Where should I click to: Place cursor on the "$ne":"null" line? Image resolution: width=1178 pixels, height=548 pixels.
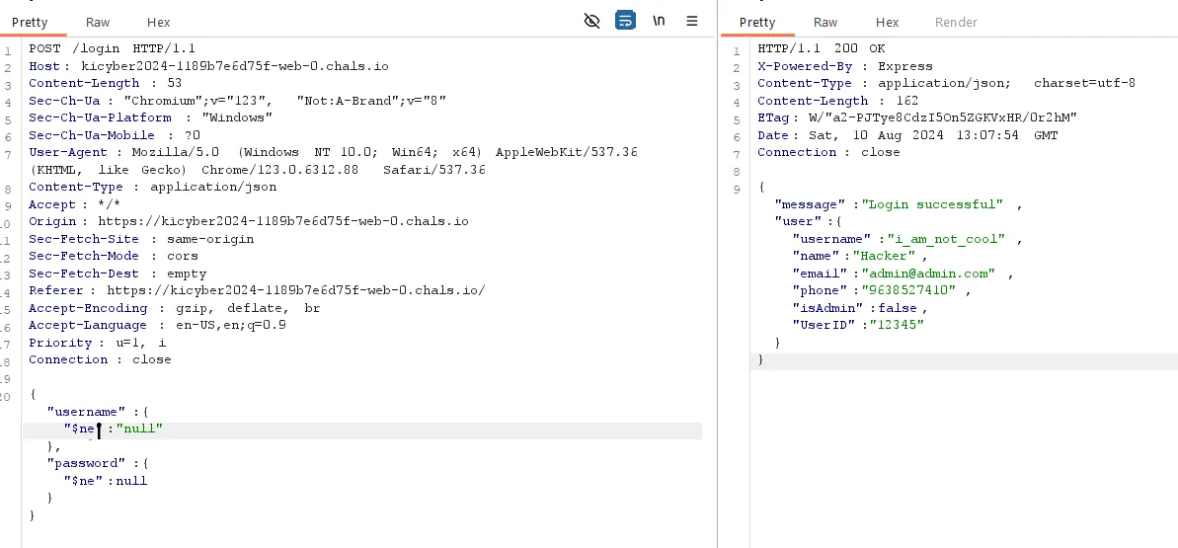tap(362, 430)
